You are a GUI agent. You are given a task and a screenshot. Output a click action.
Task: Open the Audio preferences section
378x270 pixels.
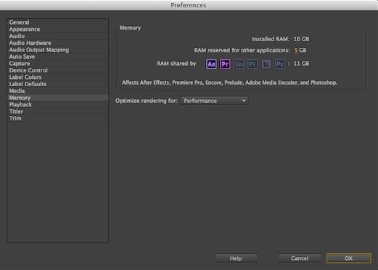click(57, 36)
